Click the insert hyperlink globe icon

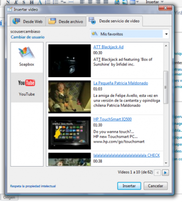point(117,2)
